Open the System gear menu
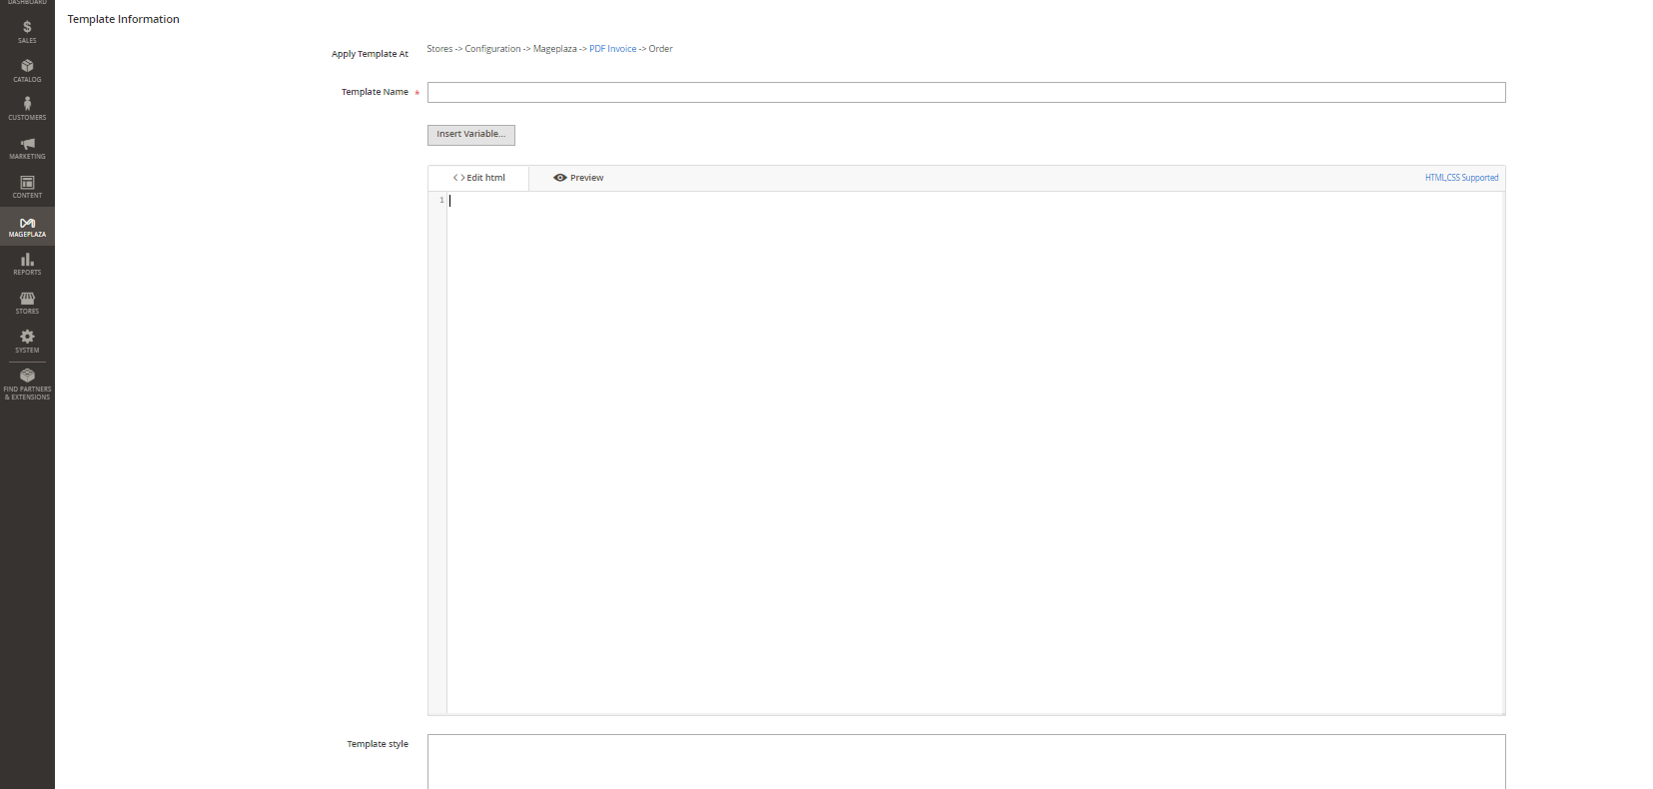Screen dimensions: 1653x789 point(27,343)
